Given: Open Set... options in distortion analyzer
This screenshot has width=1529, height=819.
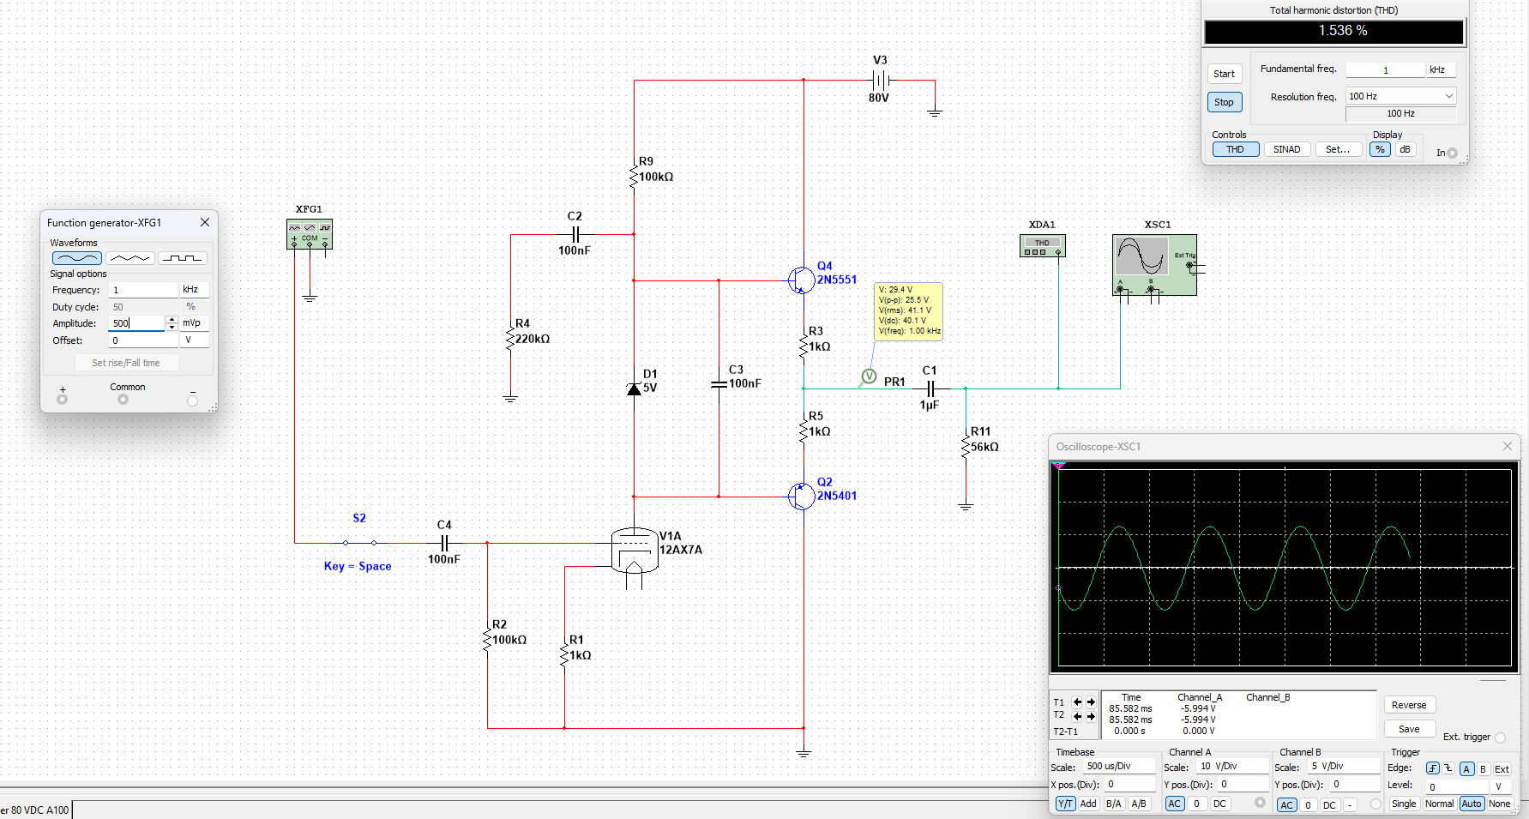Looking at the screenshot, I should (x=1338, y=149).
